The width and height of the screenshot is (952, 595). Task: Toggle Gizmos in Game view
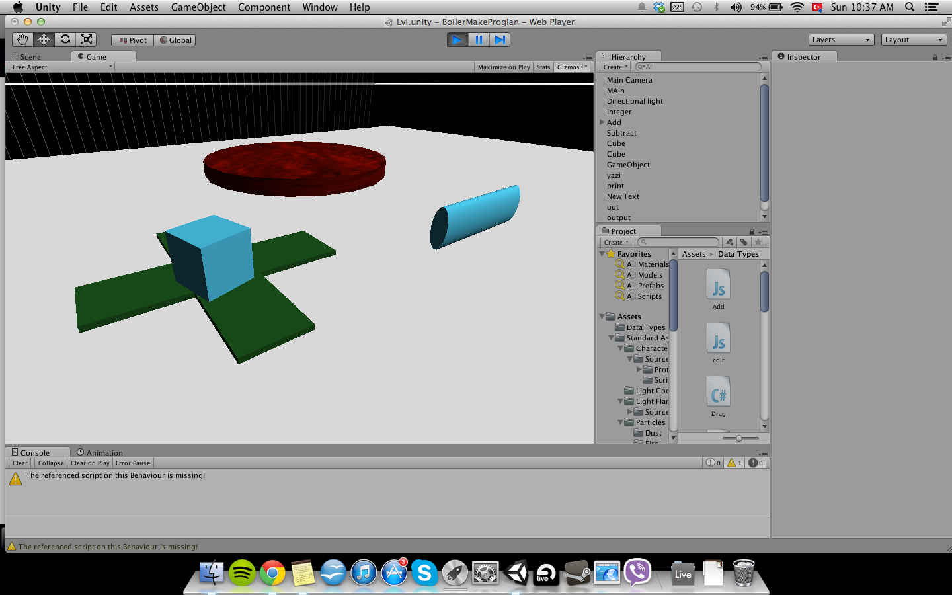coord(568,67)
